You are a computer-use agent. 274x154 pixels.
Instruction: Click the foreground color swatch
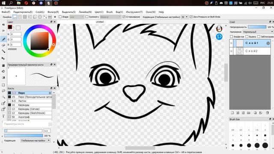click(x=10, y=27)
